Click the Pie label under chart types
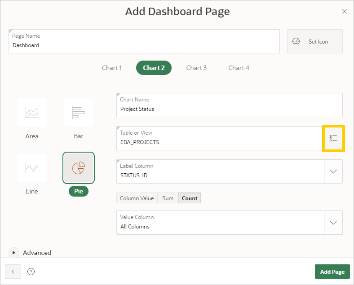Viewport: 354px width, 285px height. 79,191
